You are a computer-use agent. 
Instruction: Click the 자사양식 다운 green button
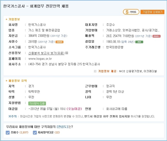(x=37, y=103)
